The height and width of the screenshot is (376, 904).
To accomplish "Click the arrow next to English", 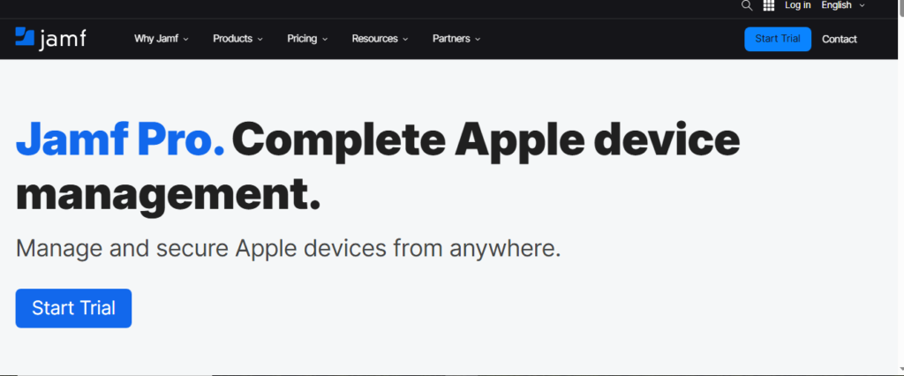I will click(x=862, y=5).
